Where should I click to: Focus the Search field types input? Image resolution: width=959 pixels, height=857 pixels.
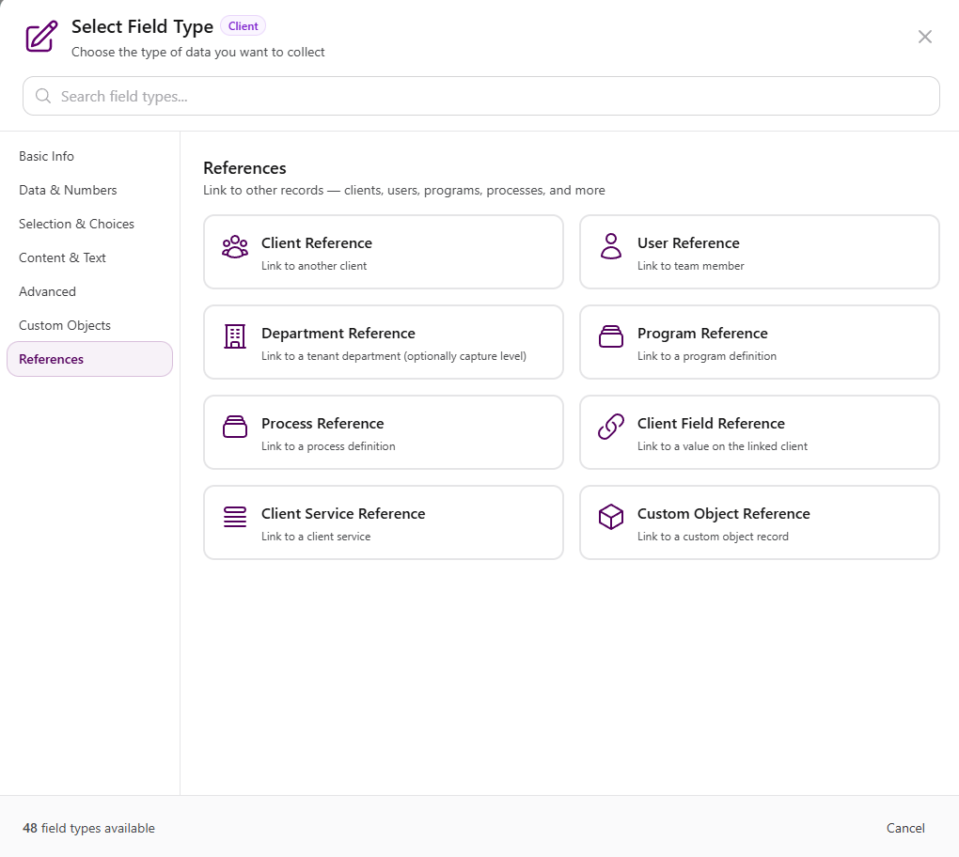coord(481,96)
